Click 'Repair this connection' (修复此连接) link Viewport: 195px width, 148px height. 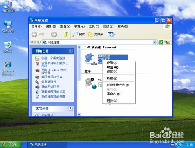[49, 82]
